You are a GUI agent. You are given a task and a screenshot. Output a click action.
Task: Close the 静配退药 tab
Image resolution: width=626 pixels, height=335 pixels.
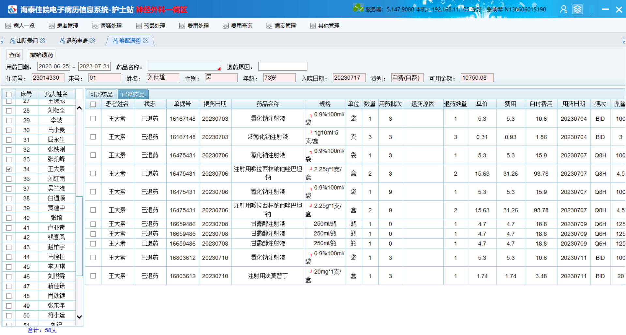pos(145,41)
